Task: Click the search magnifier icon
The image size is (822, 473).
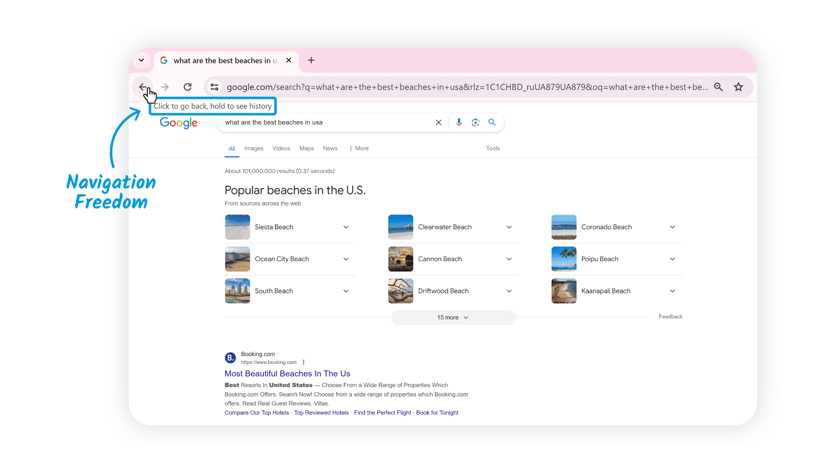Action: tap(492, 122)
